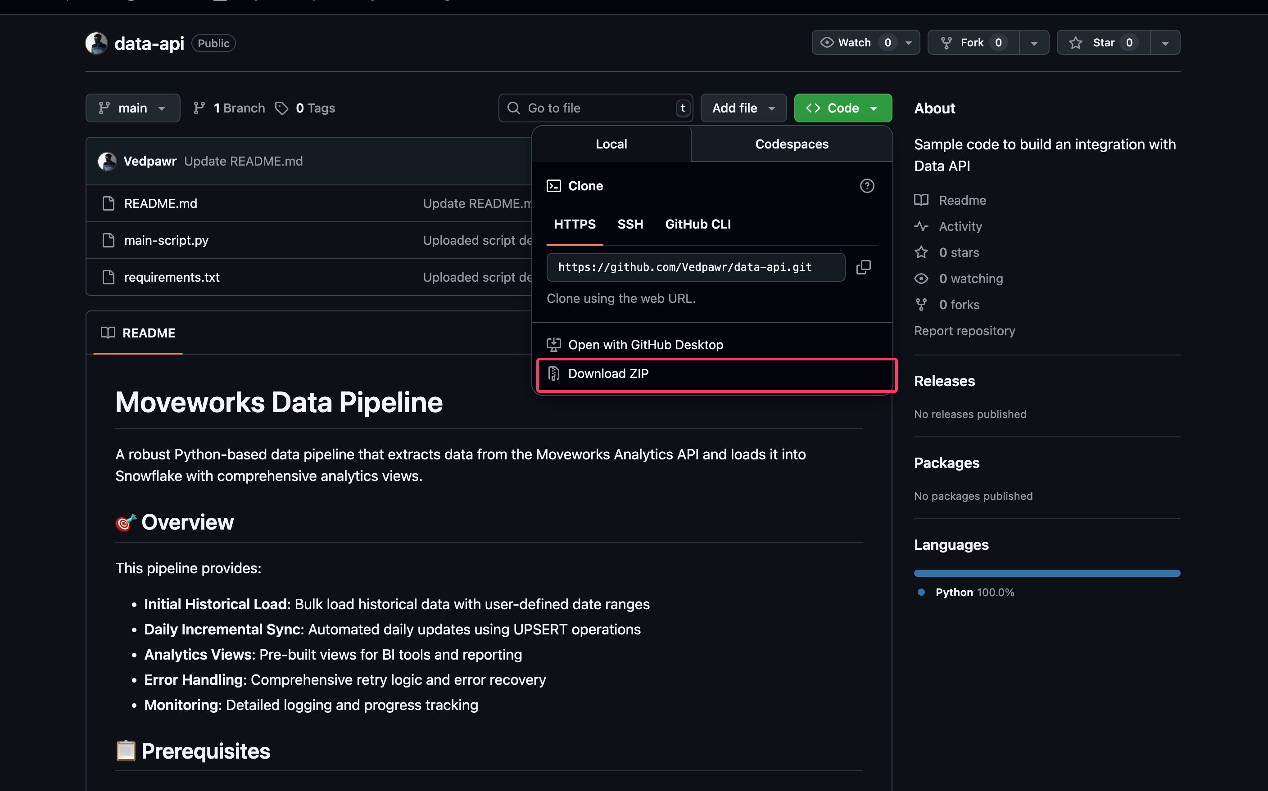Click the Python language color dot
Viewport: 1268px width, 791px height.
[x=921, y=592]
